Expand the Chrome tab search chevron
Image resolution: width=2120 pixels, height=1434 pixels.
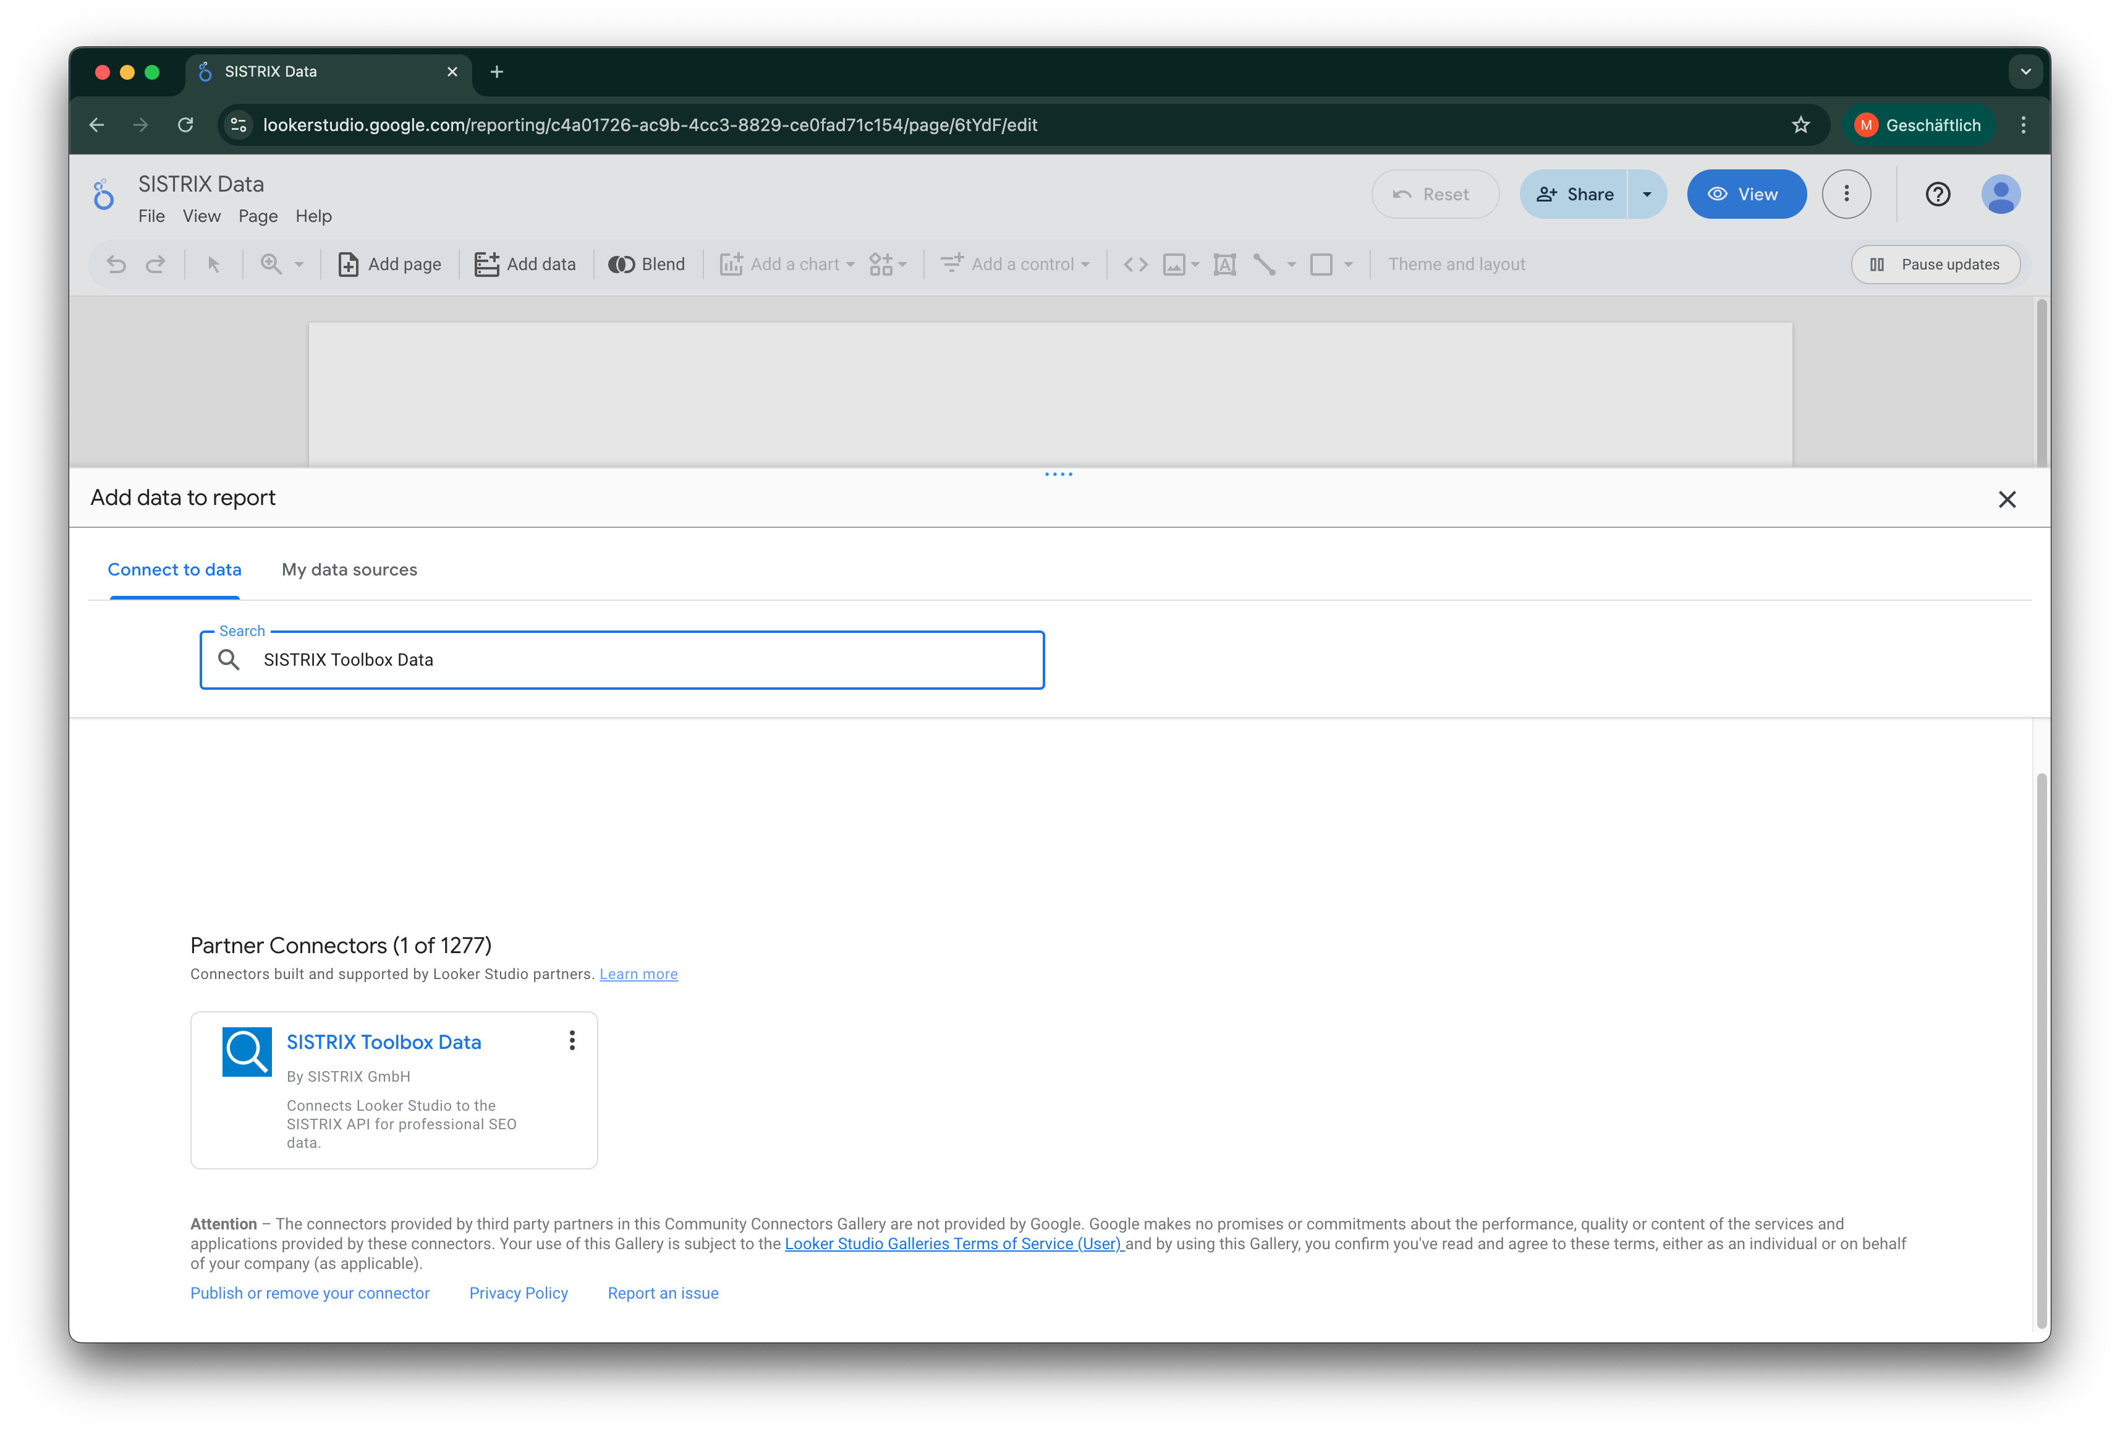[2025, 71]
